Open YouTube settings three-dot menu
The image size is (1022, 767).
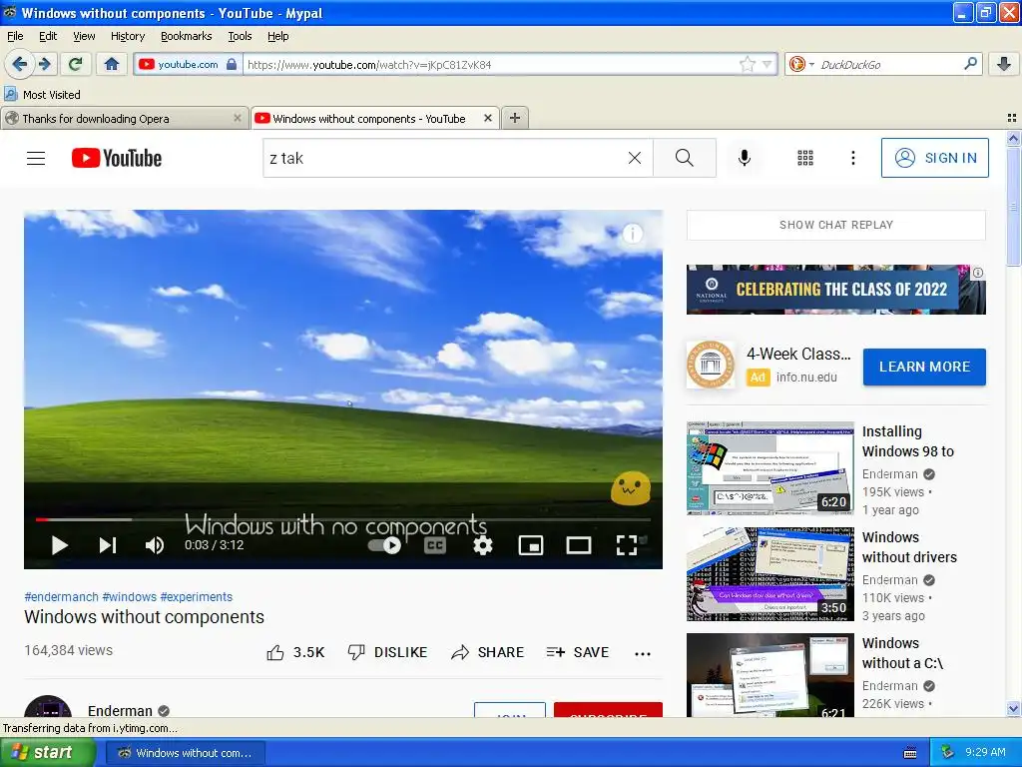[x=852, y=158]
